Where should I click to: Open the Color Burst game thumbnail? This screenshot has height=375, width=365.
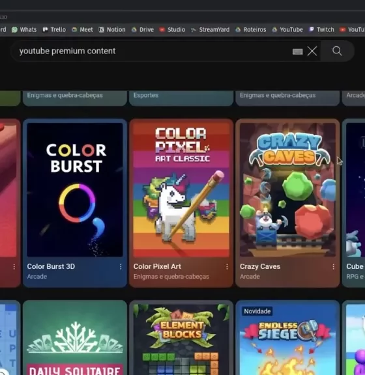coord(75,190)
